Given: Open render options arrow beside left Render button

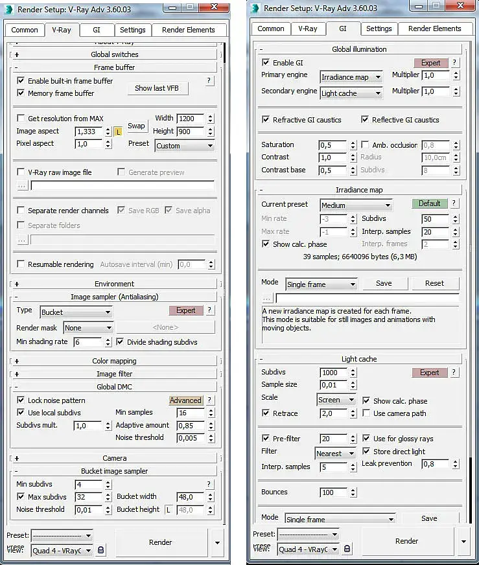Looking at the screenshot, I should point(217,543).
